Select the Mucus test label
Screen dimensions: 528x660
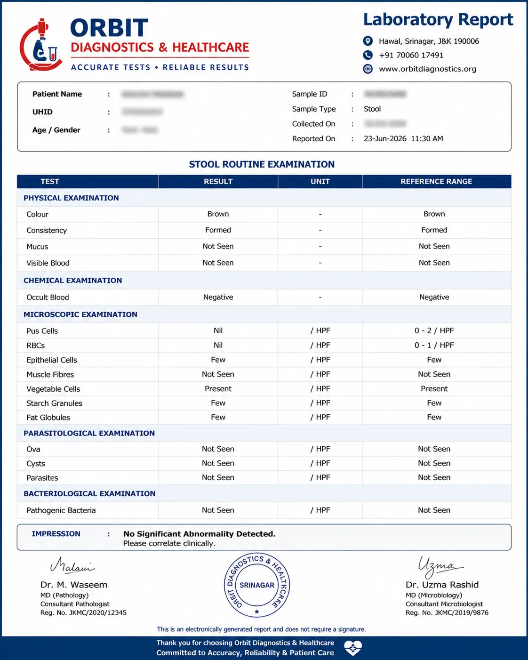click(x=37, y=247)
